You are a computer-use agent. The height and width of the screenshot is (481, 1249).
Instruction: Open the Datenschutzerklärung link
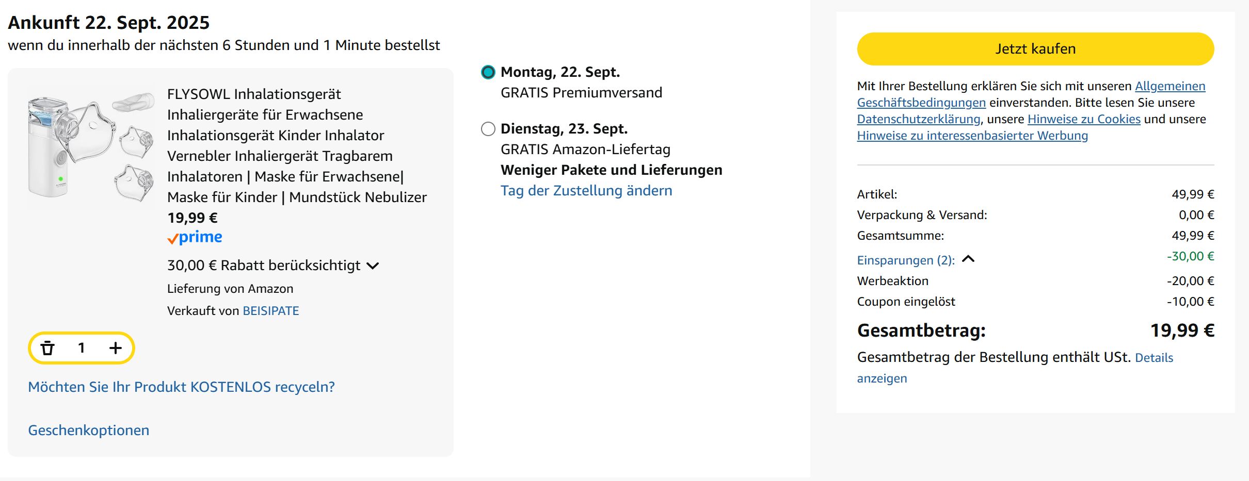click(x=919, y=119)
